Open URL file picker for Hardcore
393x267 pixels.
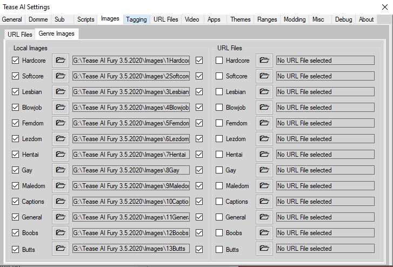pos(264,61)
